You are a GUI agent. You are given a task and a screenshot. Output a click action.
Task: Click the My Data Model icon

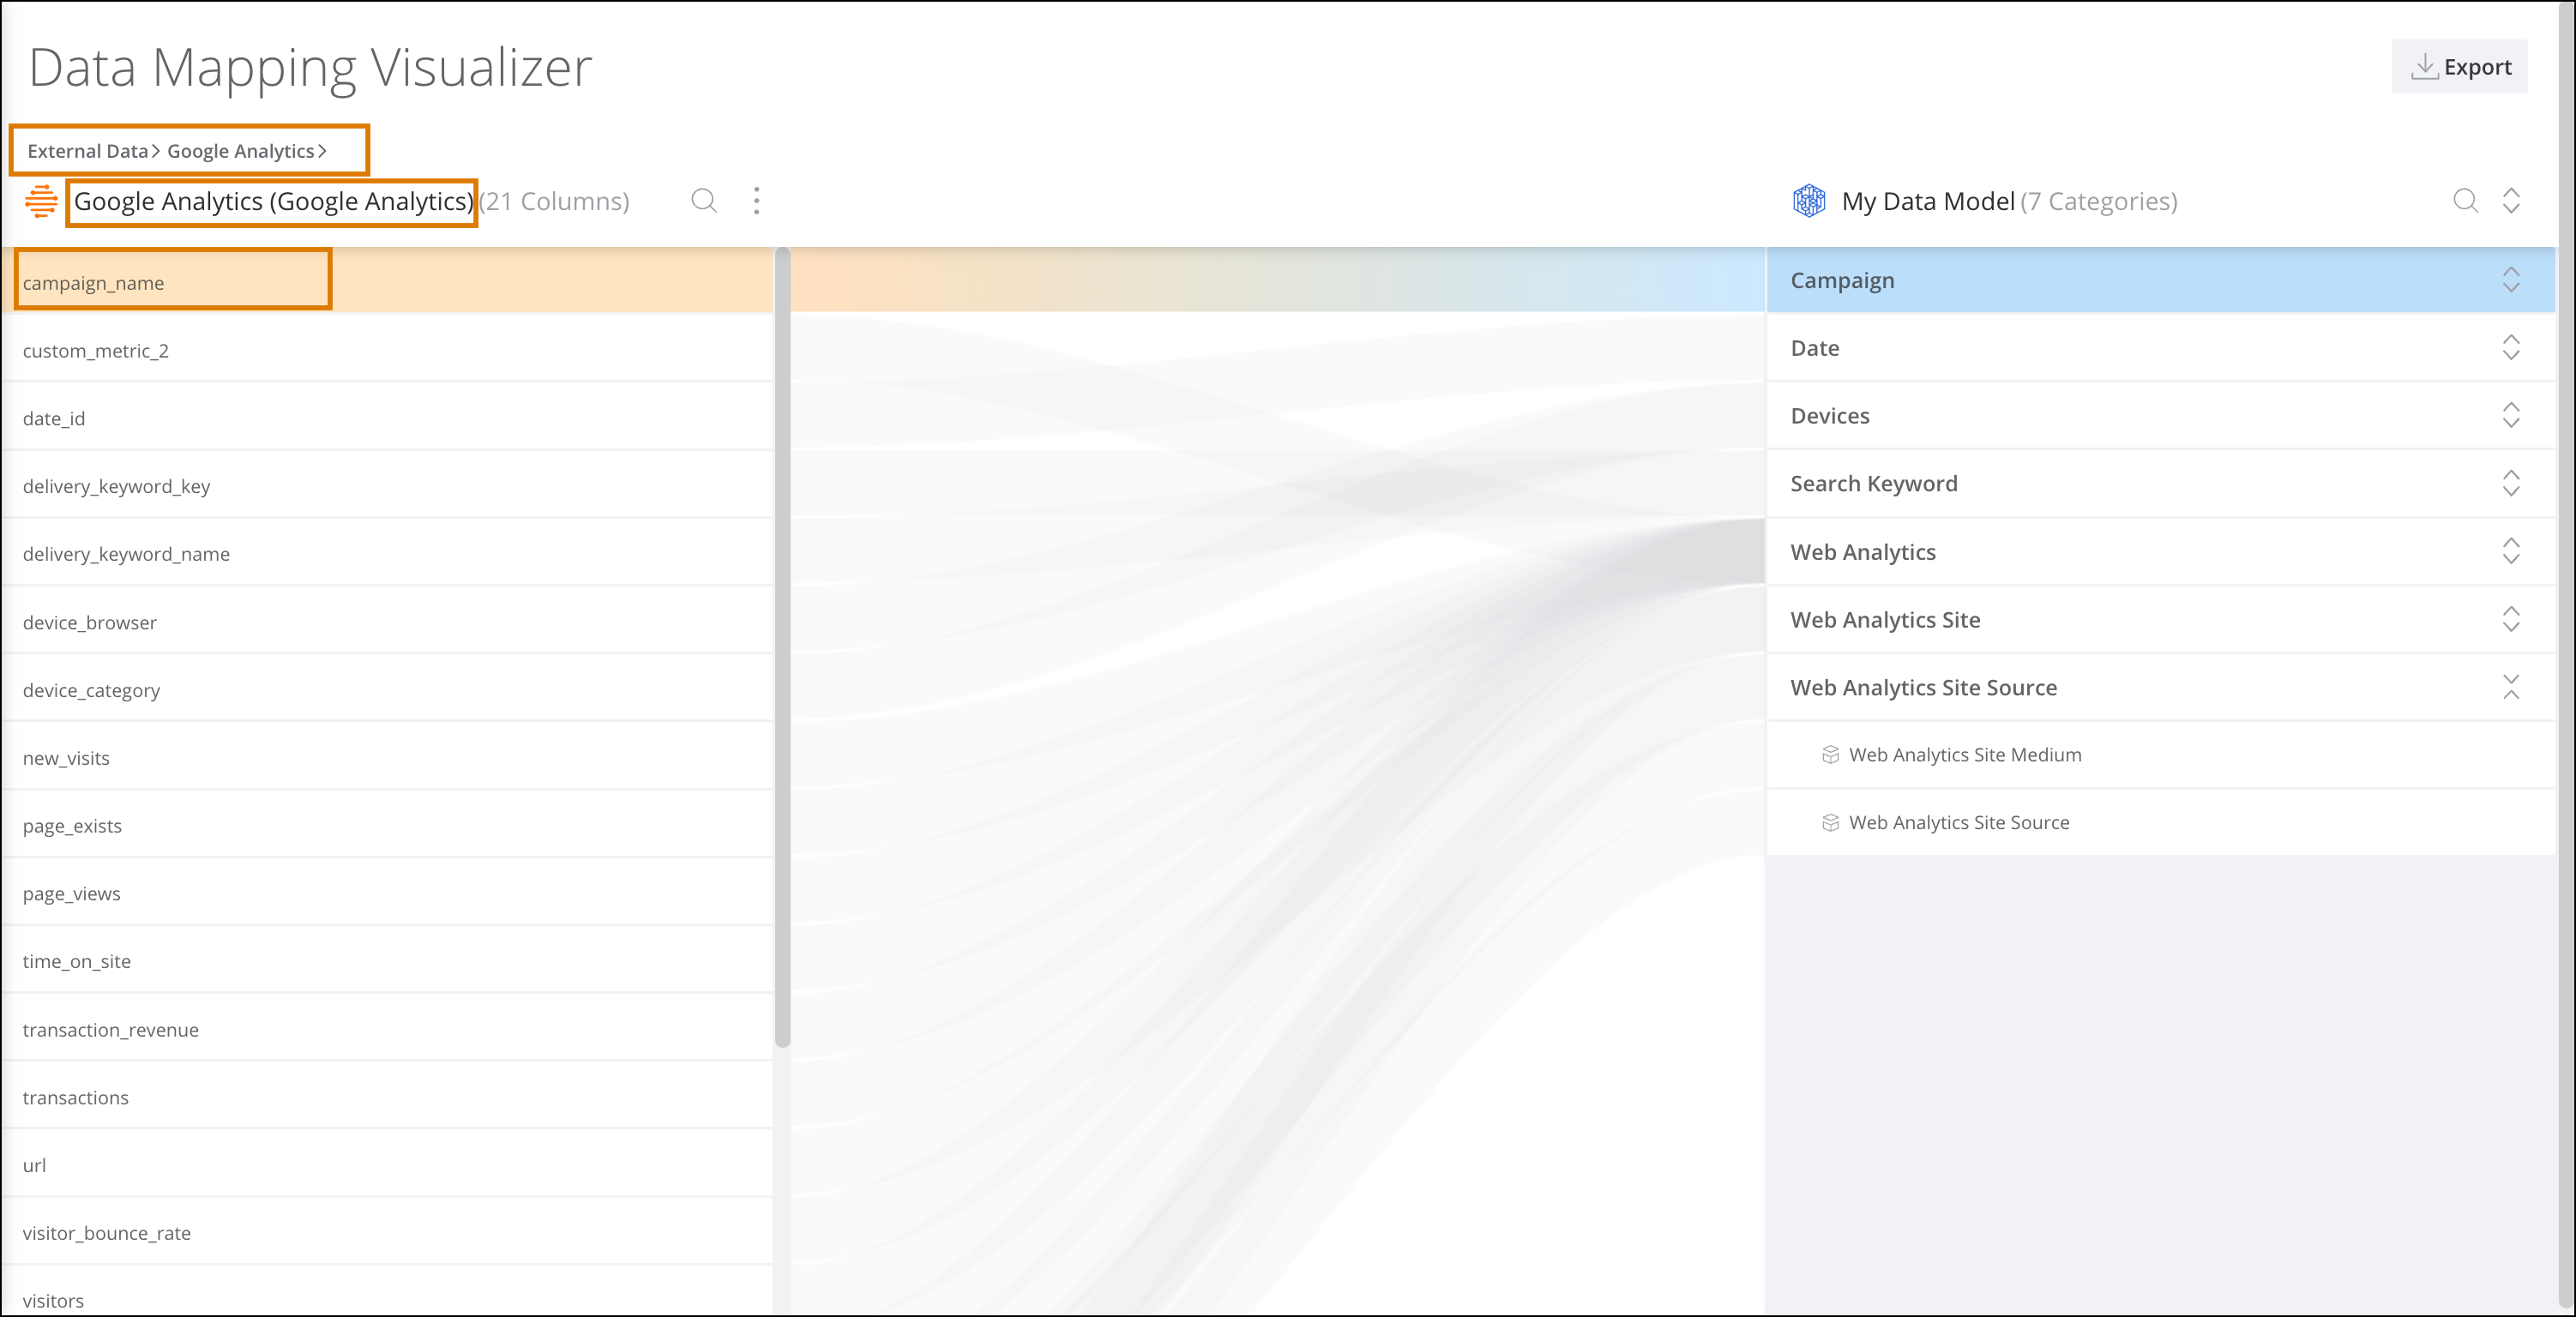pyautogui.click(x=1809, y=201)
